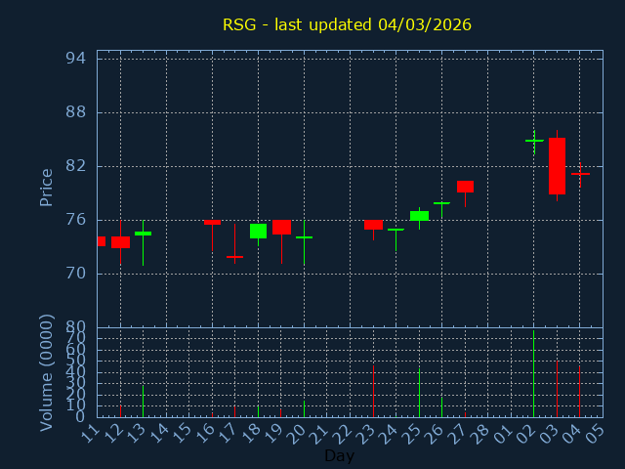Click the day 16 tick label on x-axis
The image size is (625, 469).
point(208,430)
